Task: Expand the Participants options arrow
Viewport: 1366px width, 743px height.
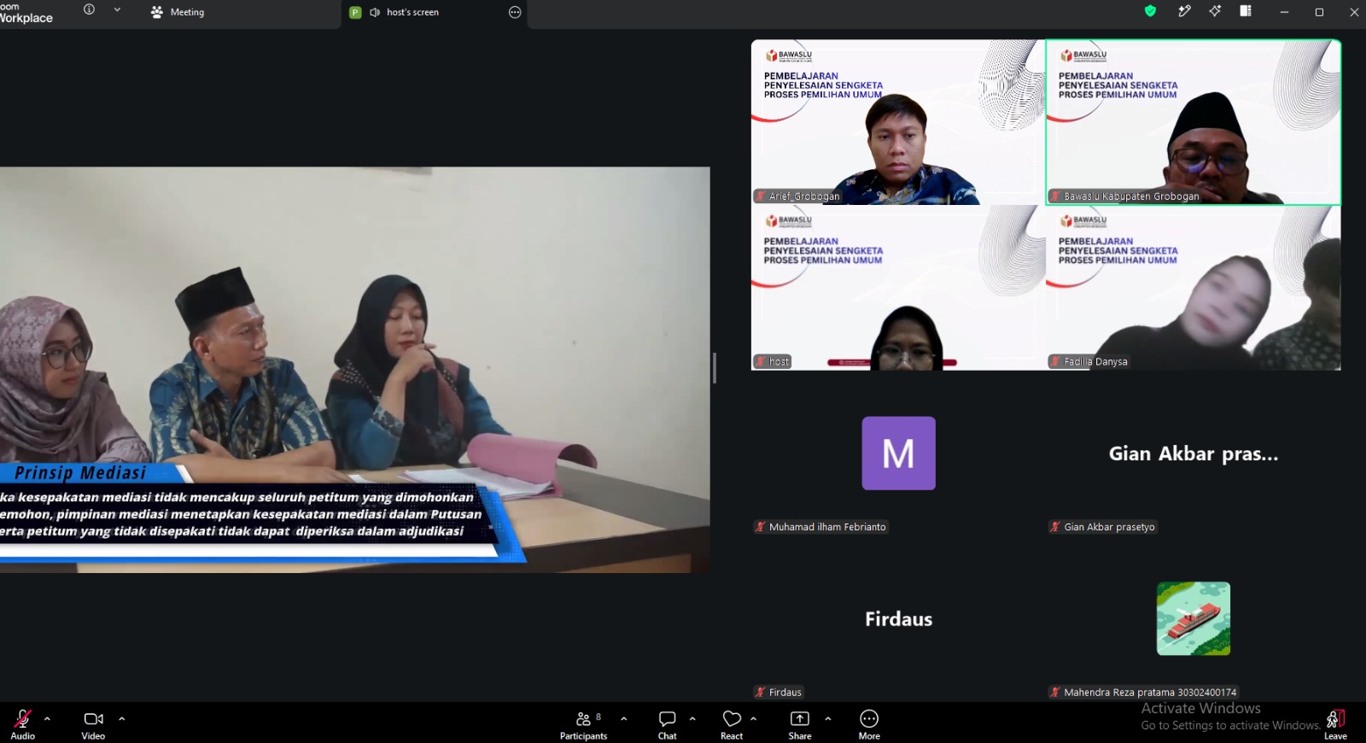Action: pyautogui.click(x=624, y=718)
